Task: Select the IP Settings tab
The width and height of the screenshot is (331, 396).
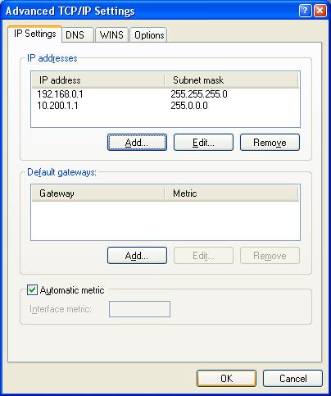Action: click(x=35, y=34)
